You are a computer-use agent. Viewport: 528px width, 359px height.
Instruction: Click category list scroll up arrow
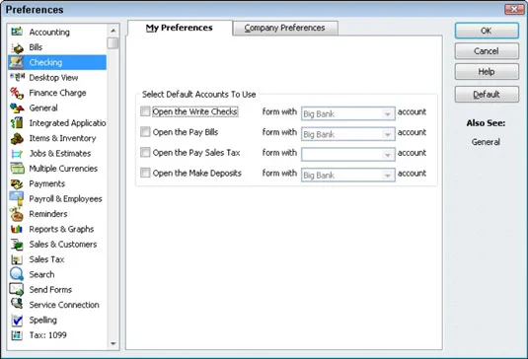tap(113, 31)
